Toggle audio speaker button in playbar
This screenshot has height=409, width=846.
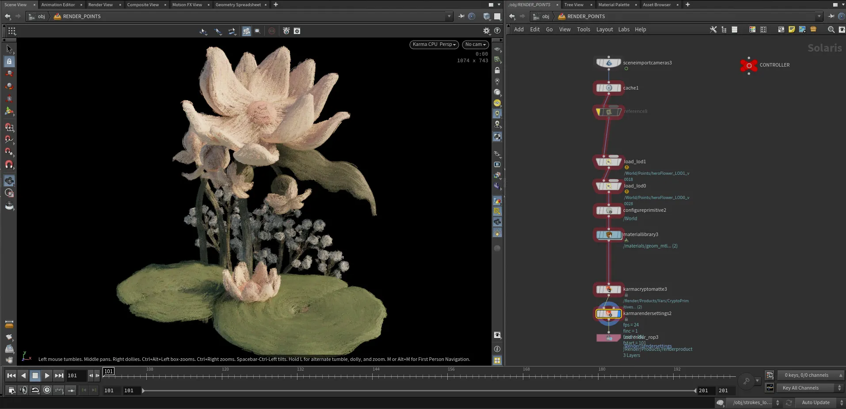click(x=23, y=390)
